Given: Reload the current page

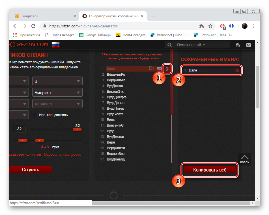Looking at the screenshot, I should (33, 26).
